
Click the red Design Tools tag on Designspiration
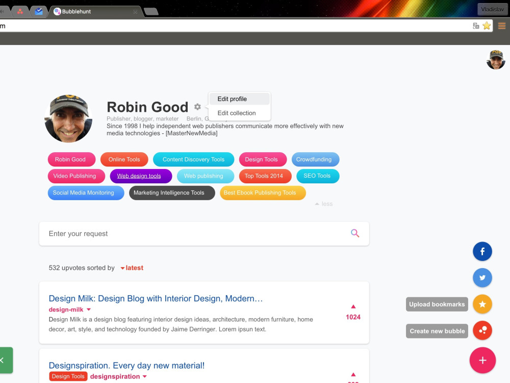click(68, 376)
